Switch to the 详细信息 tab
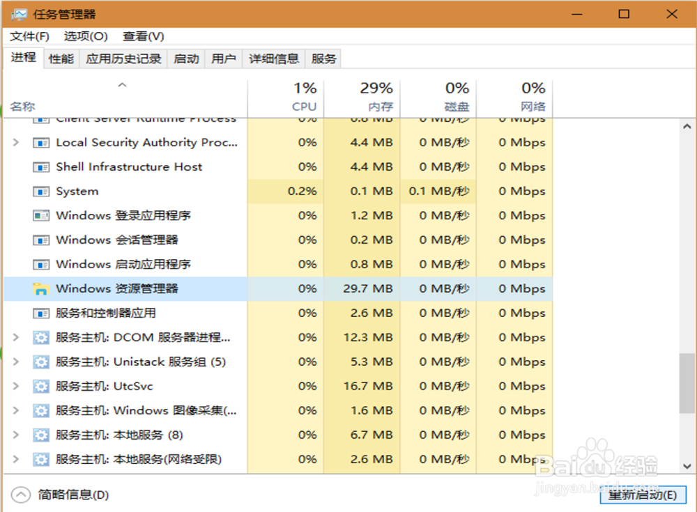697x512 pixels. tap(274, 59)
